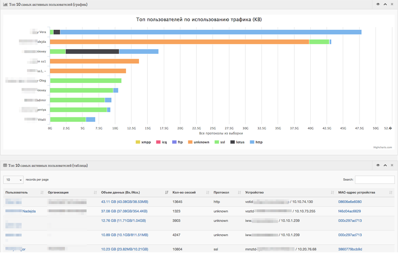The image size is (399, 254).
Task: Click blue http bar segment for Vera
Action: pyautogui.click(x=211, y=32)
